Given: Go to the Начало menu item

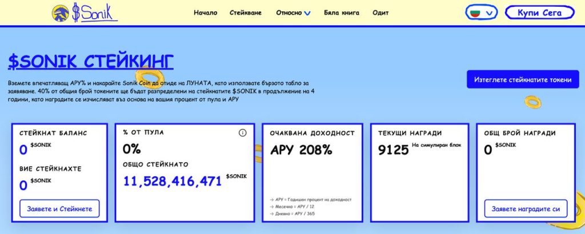Looking at the screenshot, I should point(205,13).
